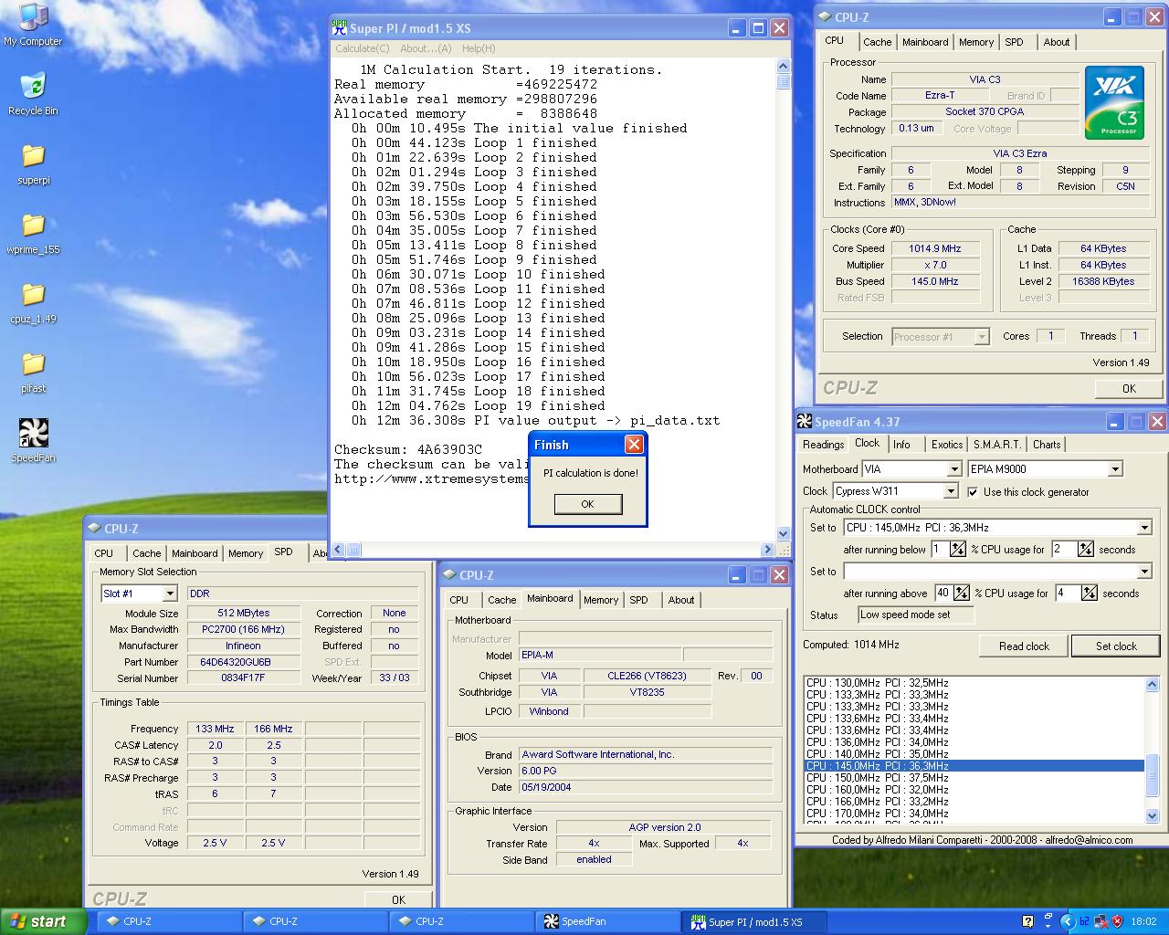1169x935 pixels.
Task: Click Super PI vertical scrollbar down arrow
Action: tap(783, 534)
